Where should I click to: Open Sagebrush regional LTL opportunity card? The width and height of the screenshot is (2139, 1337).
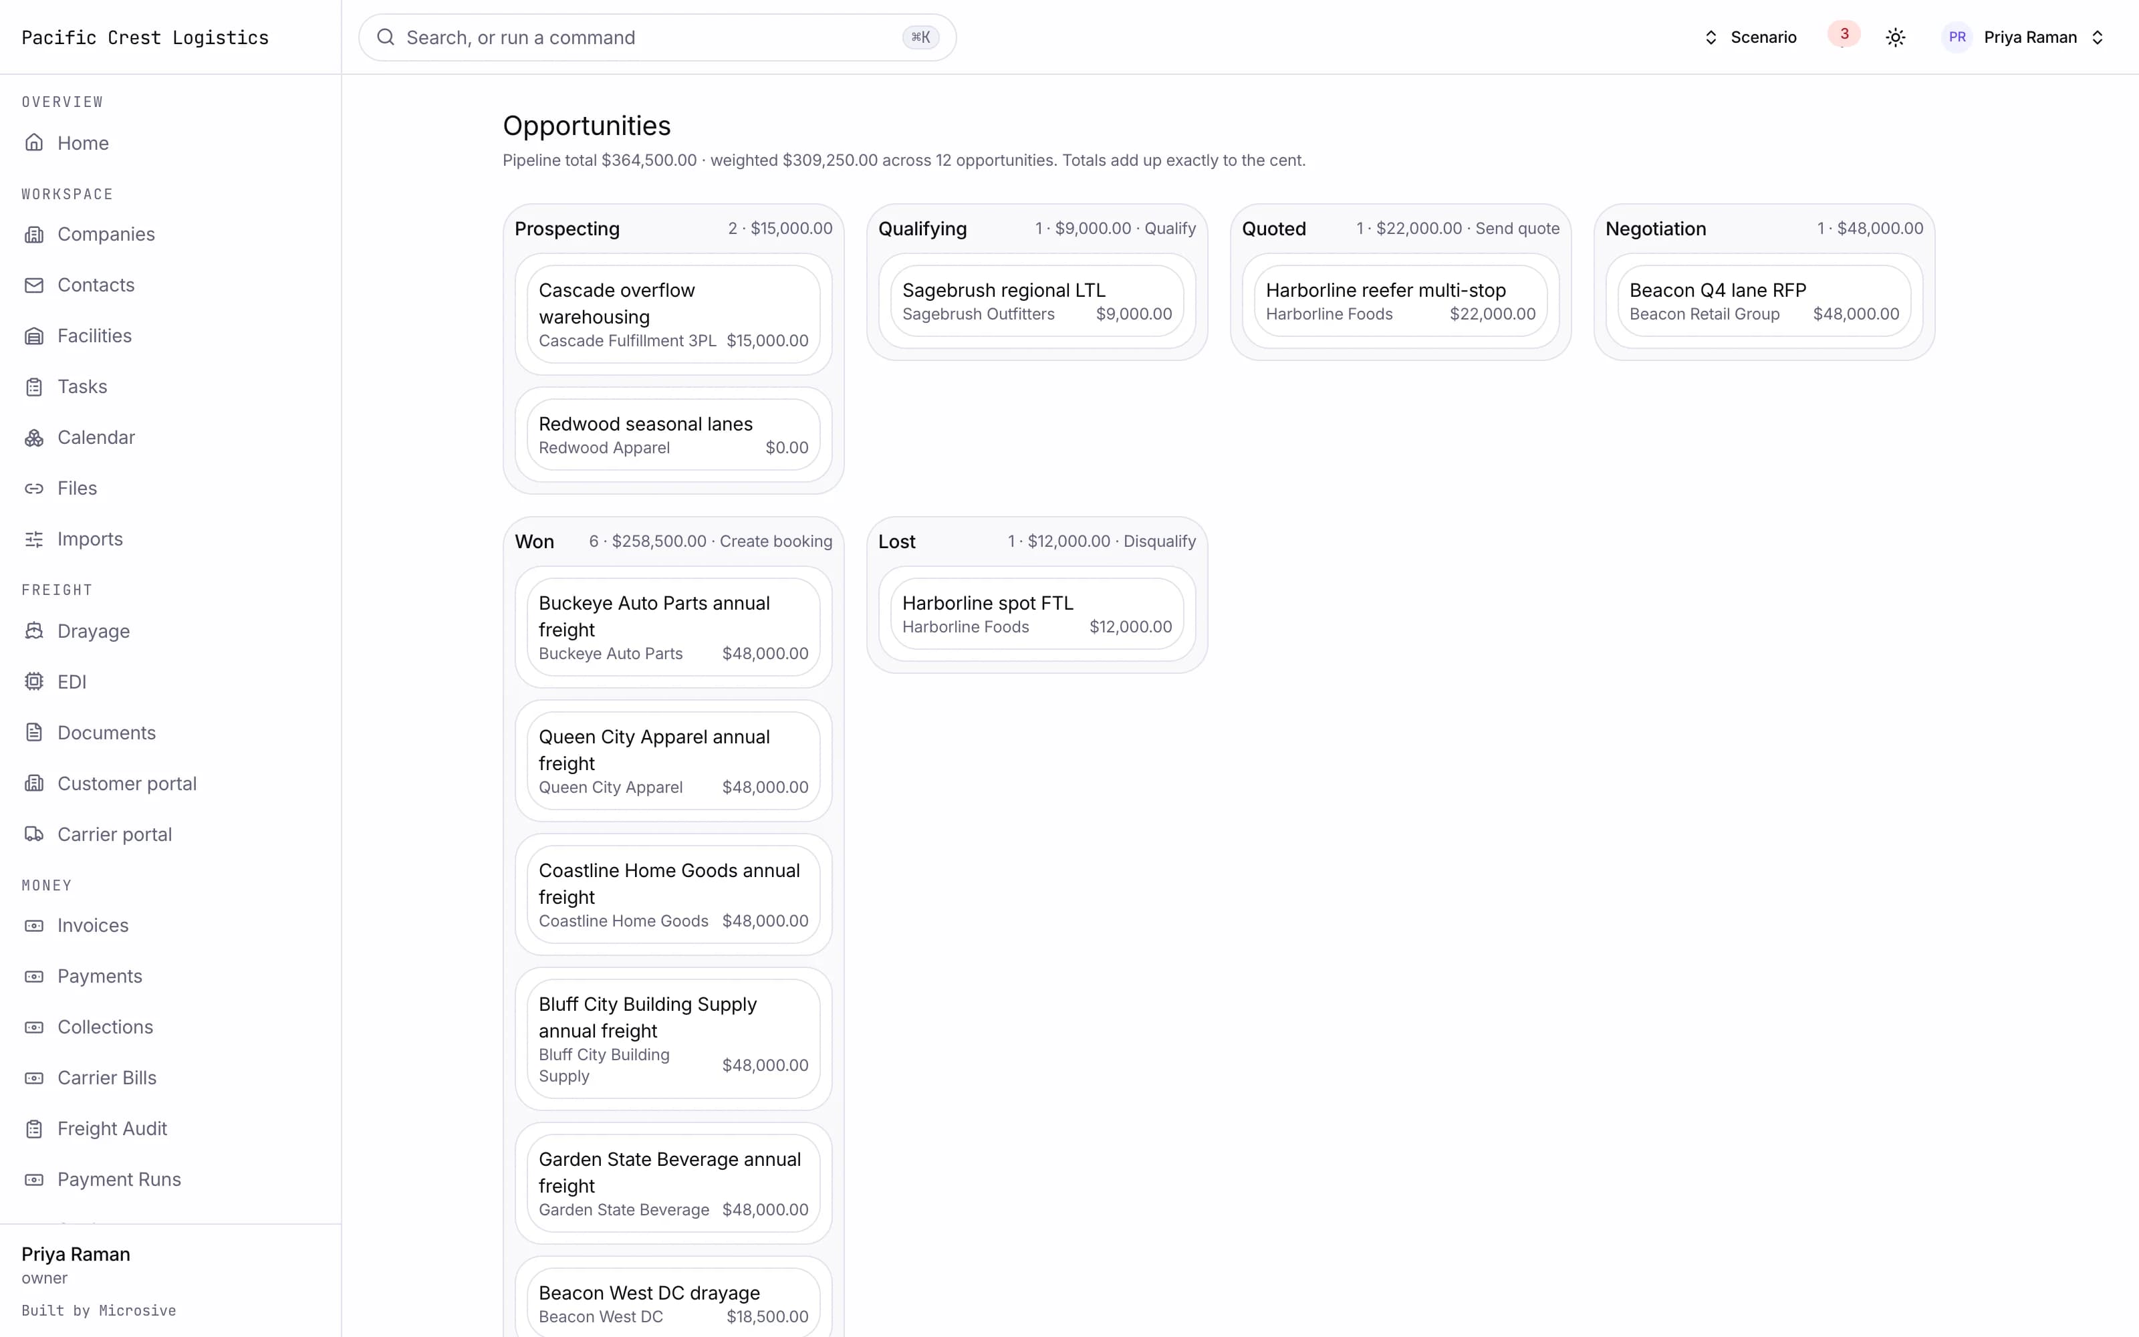[1037, 301]
